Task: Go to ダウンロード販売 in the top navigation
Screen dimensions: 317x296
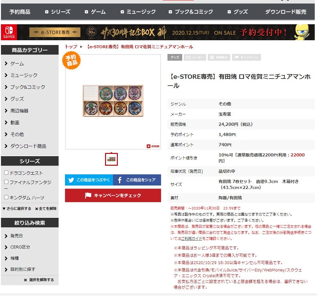Action: click(x=286, y=12)
